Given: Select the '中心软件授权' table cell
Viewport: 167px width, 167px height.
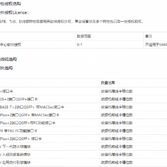Looking at the screenshot, I should tap(11, 45).
